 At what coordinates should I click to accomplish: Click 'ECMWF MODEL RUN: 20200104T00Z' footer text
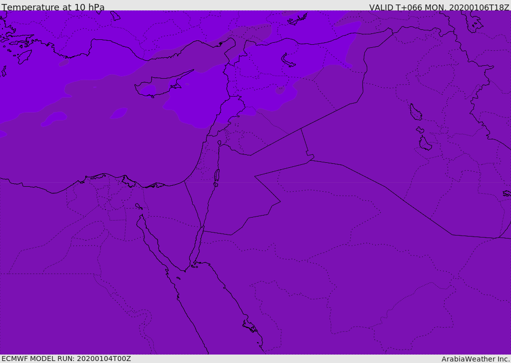[66, 359]
